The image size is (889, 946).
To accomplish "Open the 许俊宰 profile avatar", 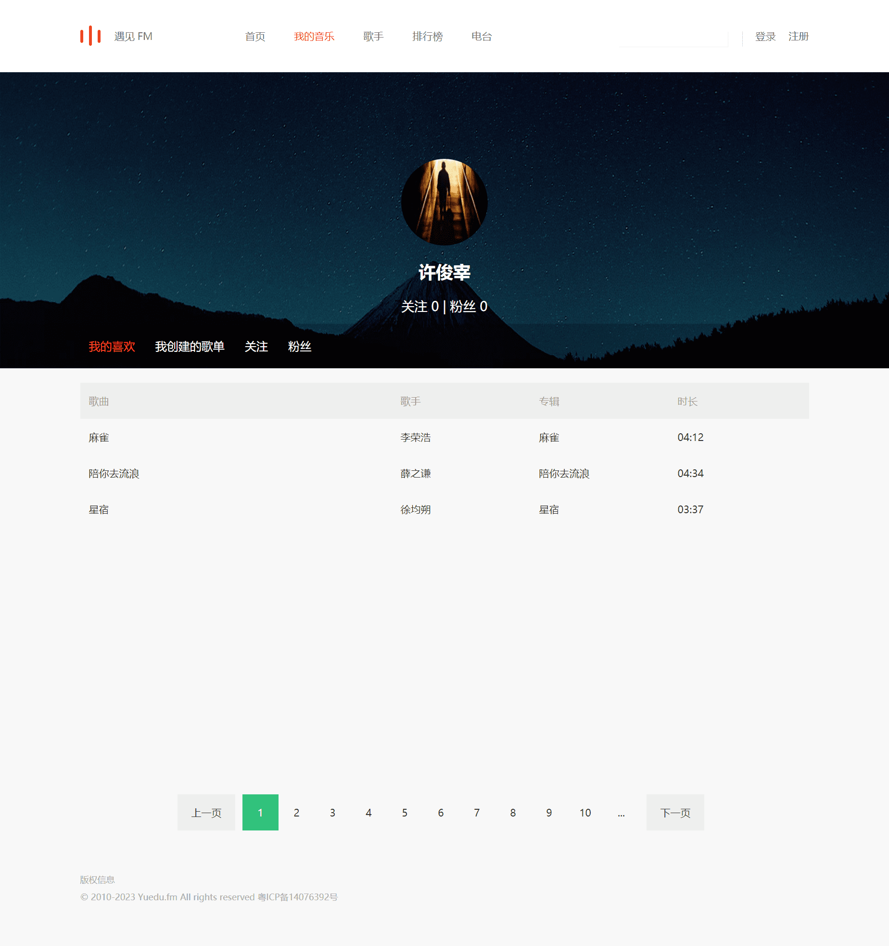I will click(444, 202).
